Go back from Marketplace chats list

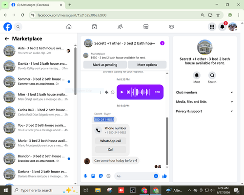coord(7,39)
